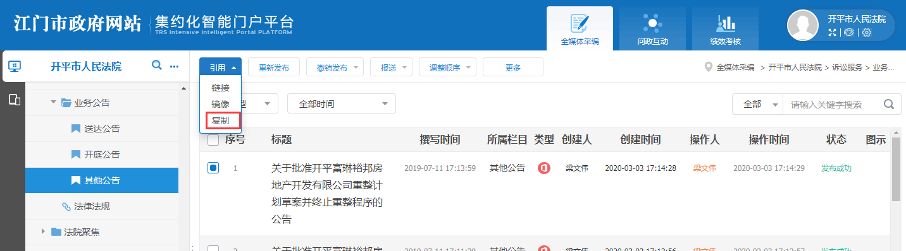This screenshot has width=906, height=251.
Task: Open the row 1 document title link
Action: 326,194
